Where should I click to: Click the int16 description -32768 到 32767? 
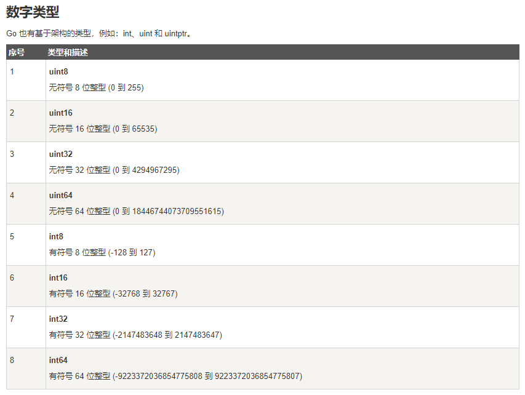pos(113,293)
